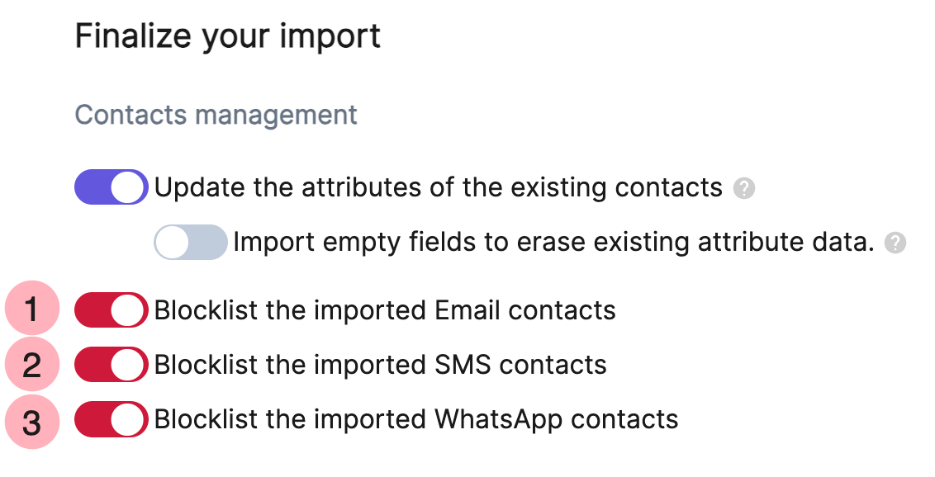Click the "Finalize your import" title
Image resolution: width=935 pixels, height=477 pixels.
point(228,35)
